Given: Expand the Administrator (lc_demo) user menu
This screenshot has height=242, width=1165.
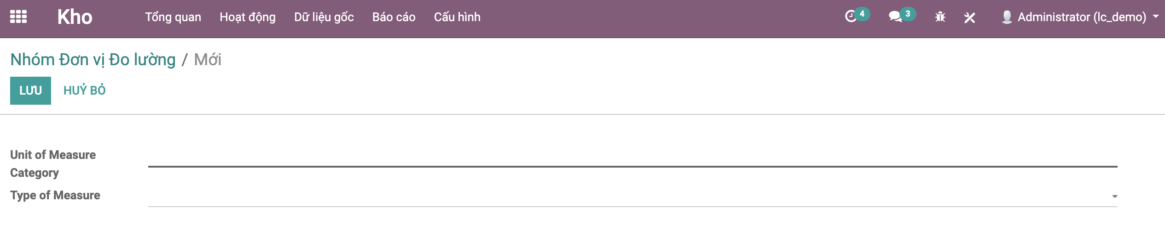Looking at the screenshot, I should tap(1082, 17).
